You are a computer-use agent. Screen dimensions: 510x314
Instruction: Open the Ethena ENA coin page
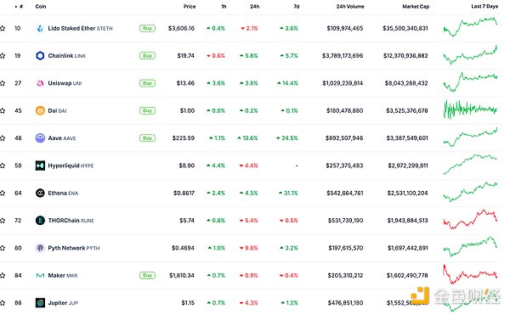pos(63,193)
